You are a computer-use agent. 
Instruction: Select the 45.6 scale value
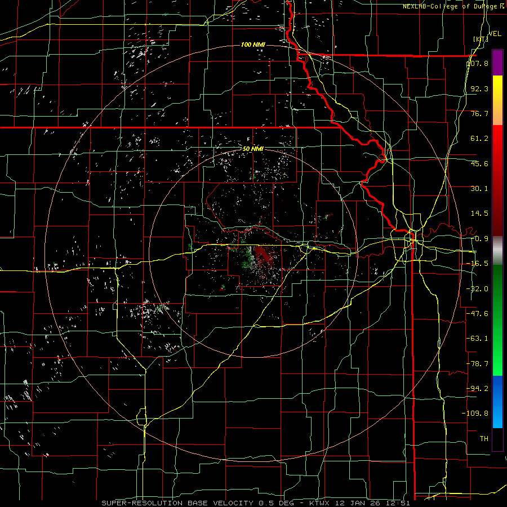coord(479,163)
